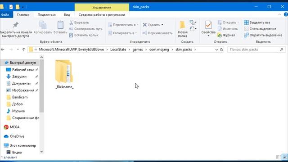Open MEGA in sidebar
This screenshot has width=288, height=162.
(x=14, y=127)
